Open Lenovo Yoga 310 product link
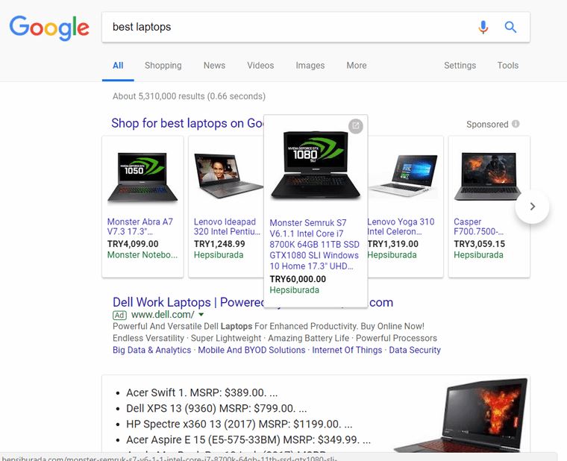Viewport: 567px width, 461px height. click(401, 226)
